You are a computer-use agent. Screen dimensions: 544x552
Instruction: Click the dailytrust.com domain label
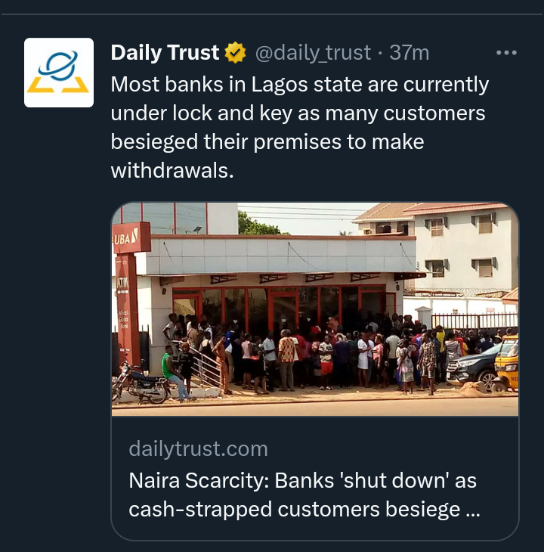[x=198, y=449]
